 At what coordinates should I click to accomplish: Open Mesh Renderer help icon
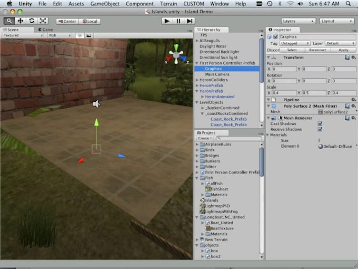tap(347, 118)
